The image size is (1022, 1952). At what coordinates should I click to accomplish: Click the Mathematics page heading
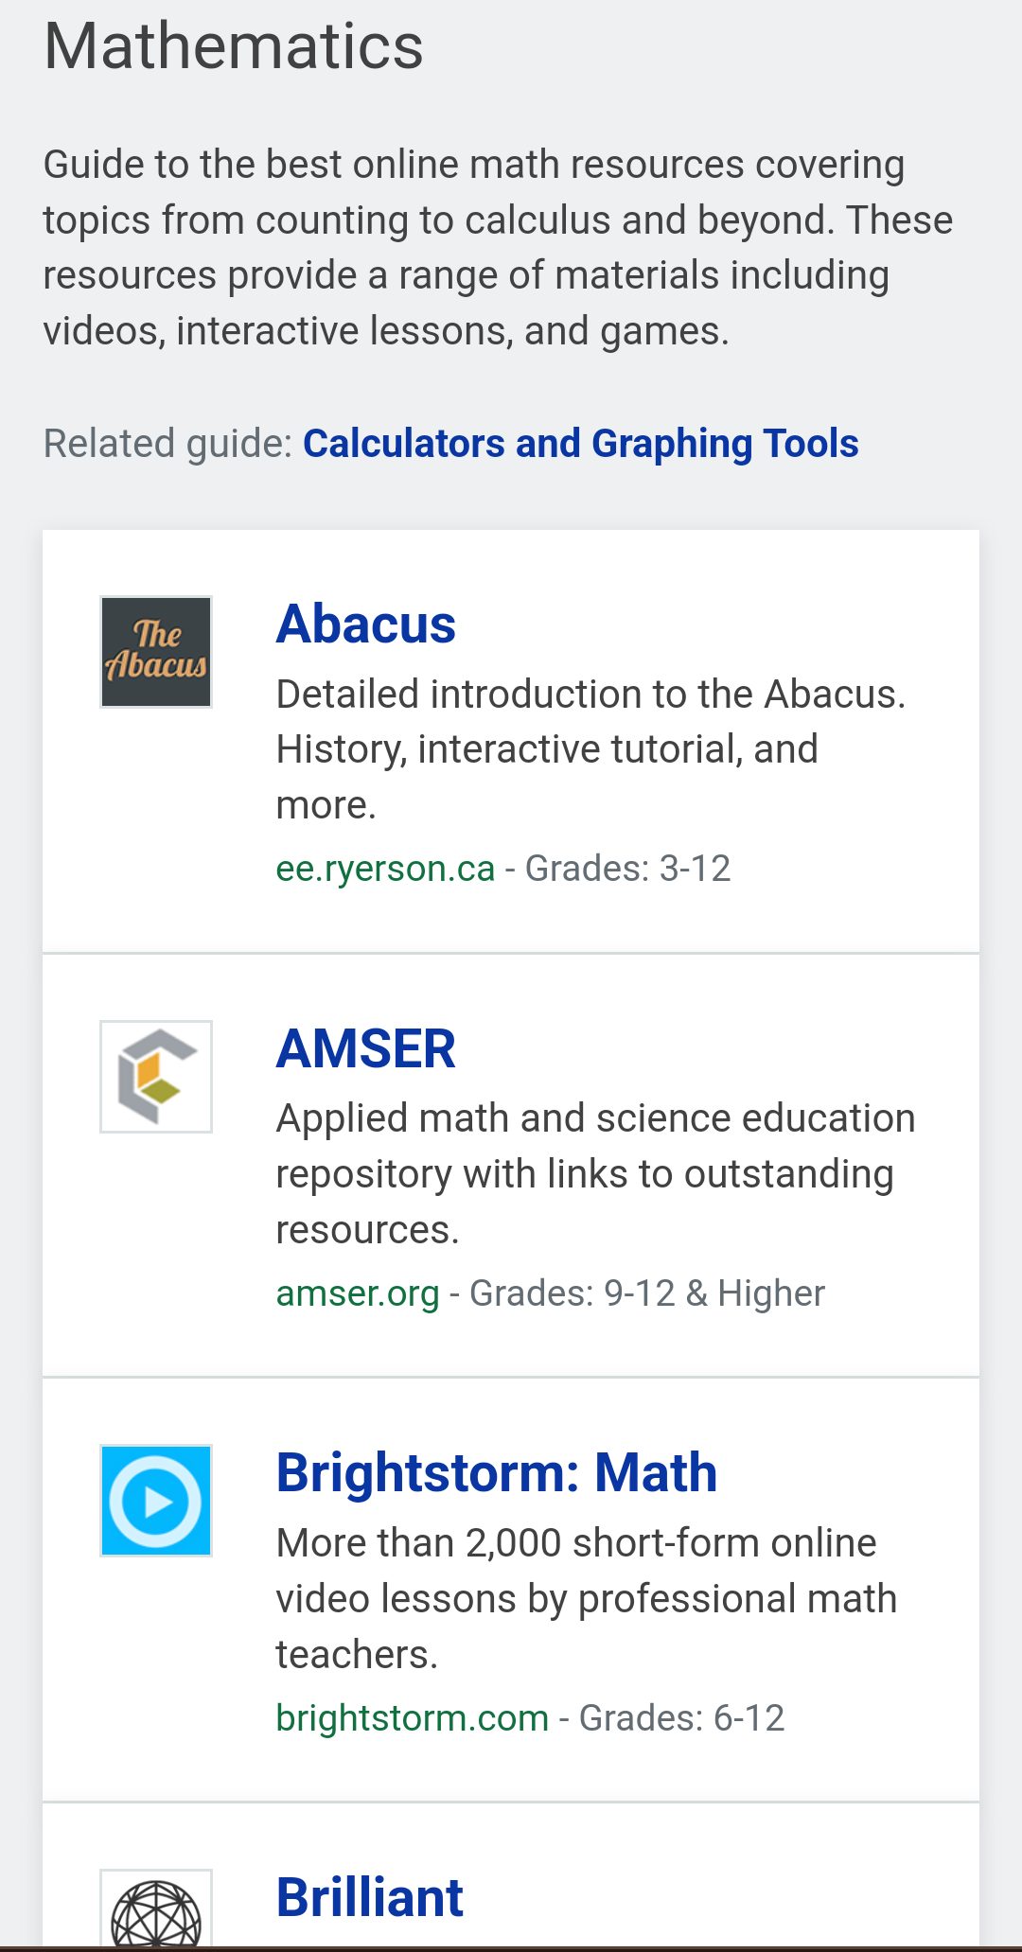pyautogui.click(x=234, y=46)
